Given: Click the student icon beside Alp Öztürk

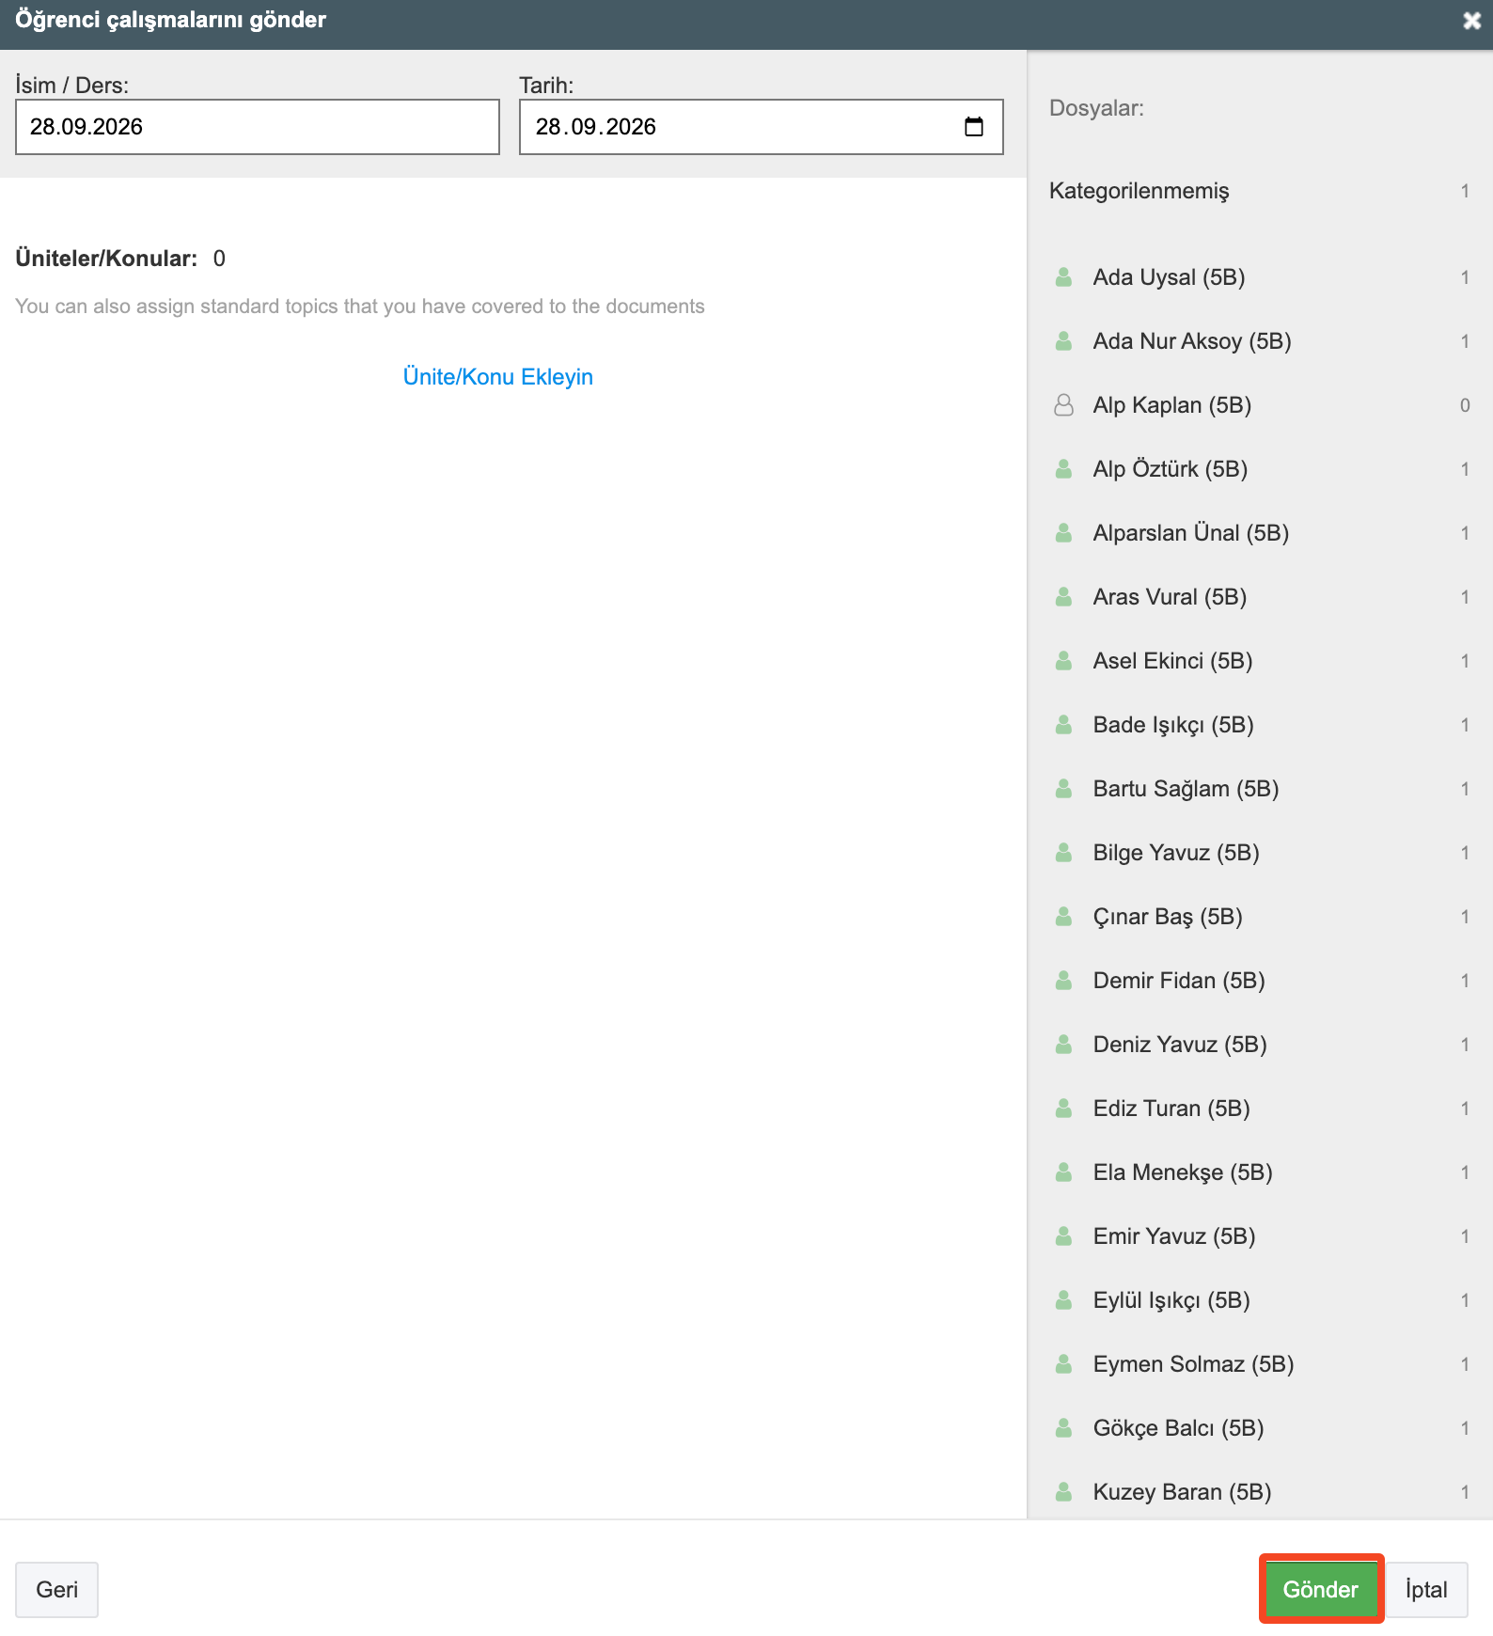Looking at the screenshot, I should tap(1064, 469).
